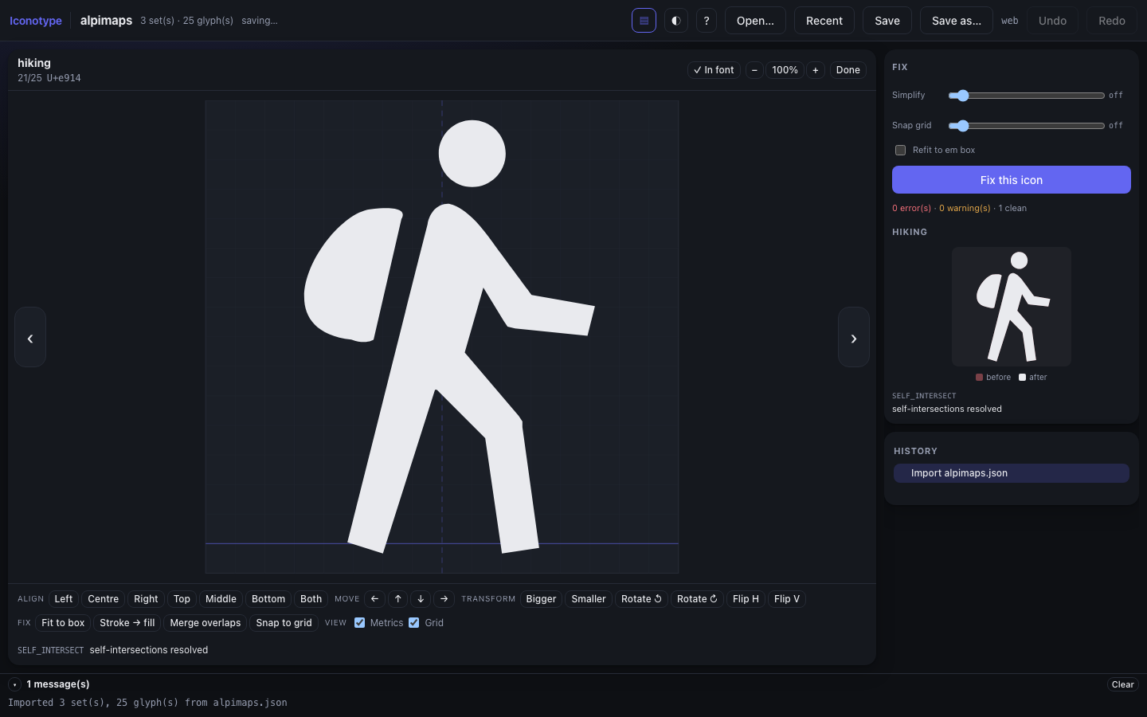1147x717 pixels.
Task: Select the hiking before/after preview thumbnail
Action: (x=1012, y=307)
